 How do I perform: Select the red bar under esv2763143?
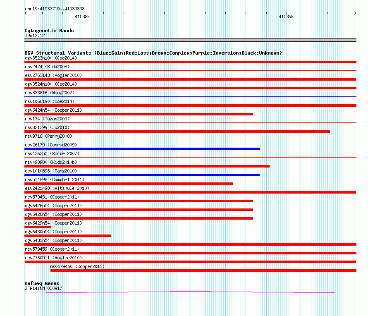[x=190, y=79]
